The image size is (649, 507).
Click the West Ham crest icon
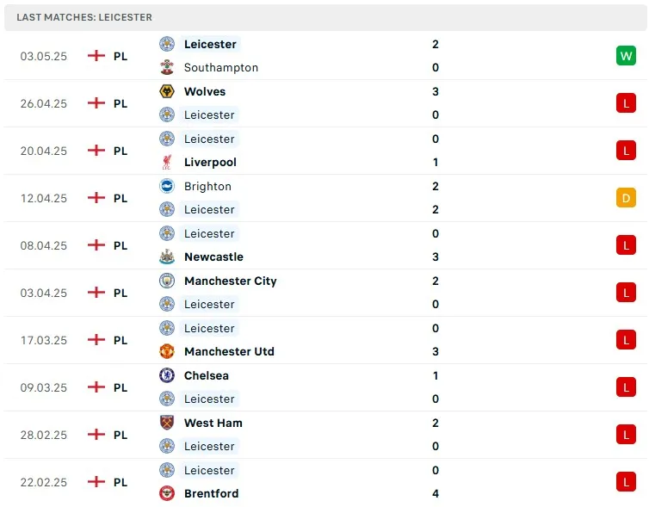[x=167, y=423]
